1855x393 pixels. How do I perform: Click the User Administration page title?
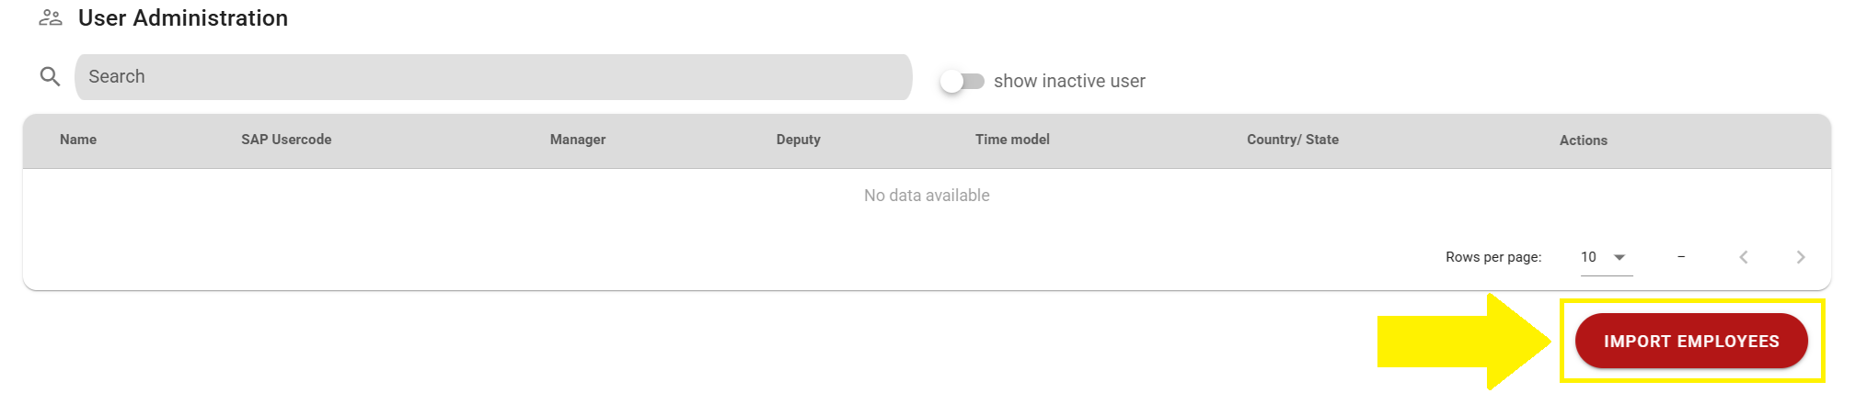click(183, 18)
